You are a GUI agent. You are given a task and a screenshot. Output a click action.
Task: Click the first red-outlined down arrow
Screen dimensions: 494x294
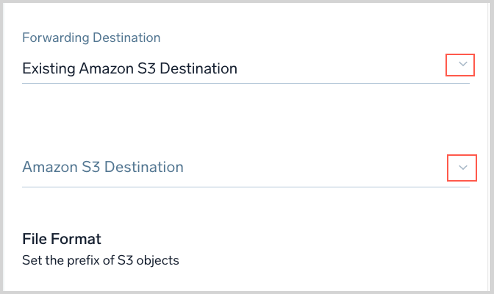click(x=462, y=65)
